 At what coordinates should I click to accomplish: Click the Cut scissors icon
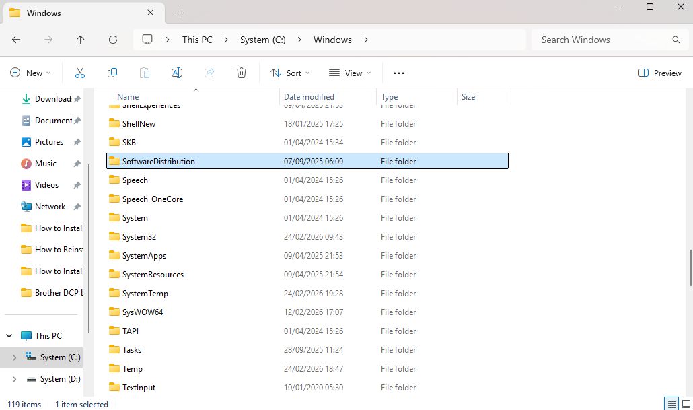pos(80,73)
